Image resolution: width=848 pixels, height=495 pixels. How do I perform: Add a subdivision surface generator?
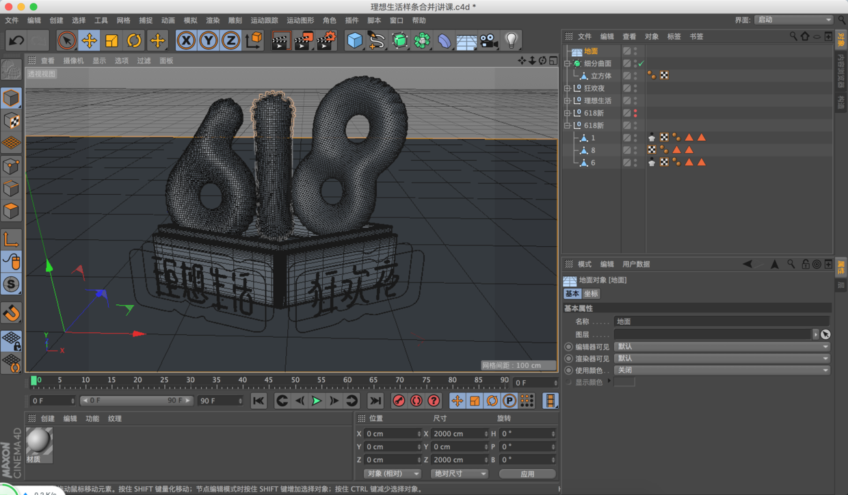[x=399, y=40]
